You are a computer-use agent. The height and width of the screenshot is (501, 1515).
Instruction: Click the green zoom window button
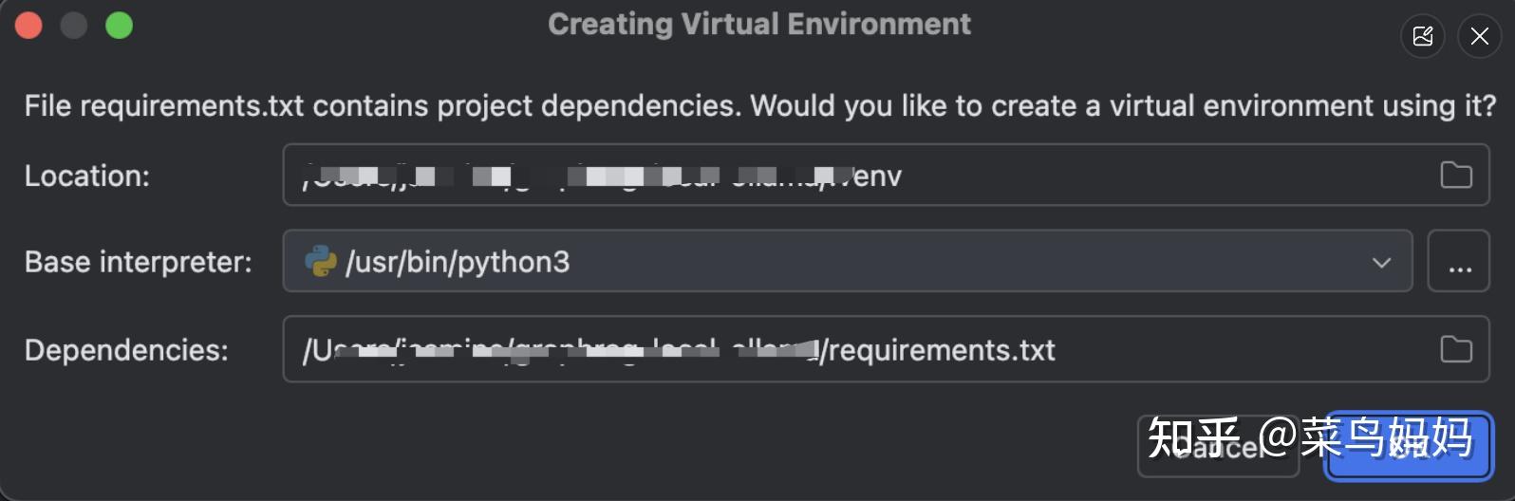coord(119,26)
